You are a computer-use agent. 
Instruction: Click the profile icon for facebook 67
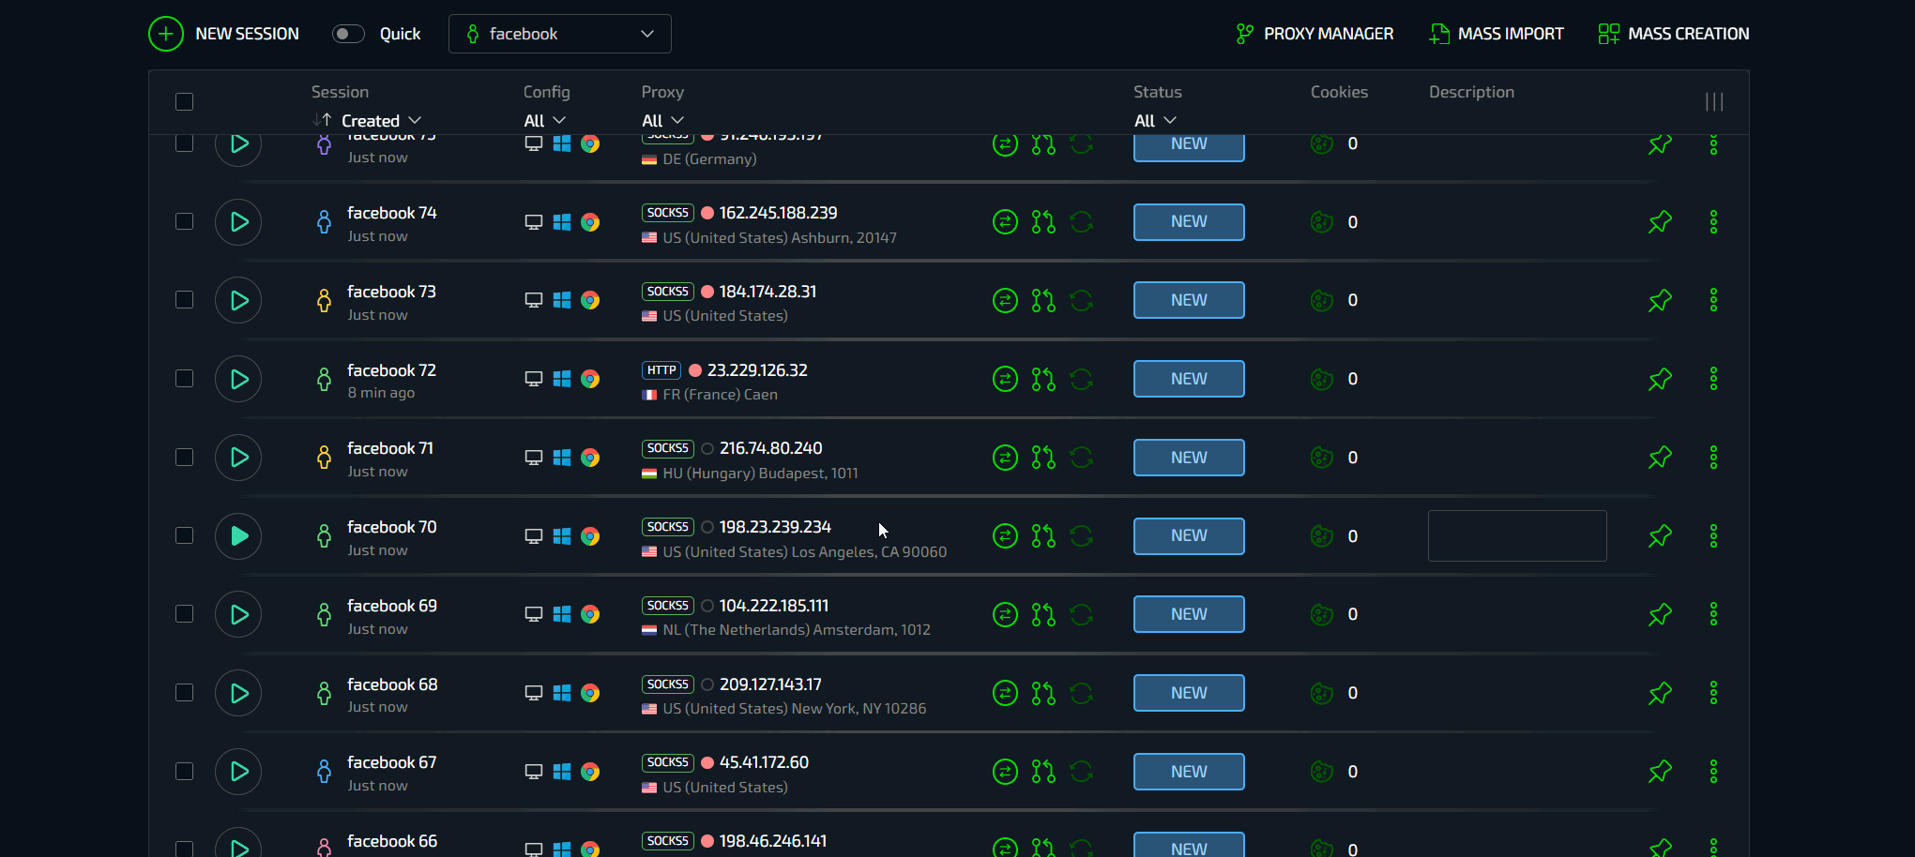[x=324, y=772]
